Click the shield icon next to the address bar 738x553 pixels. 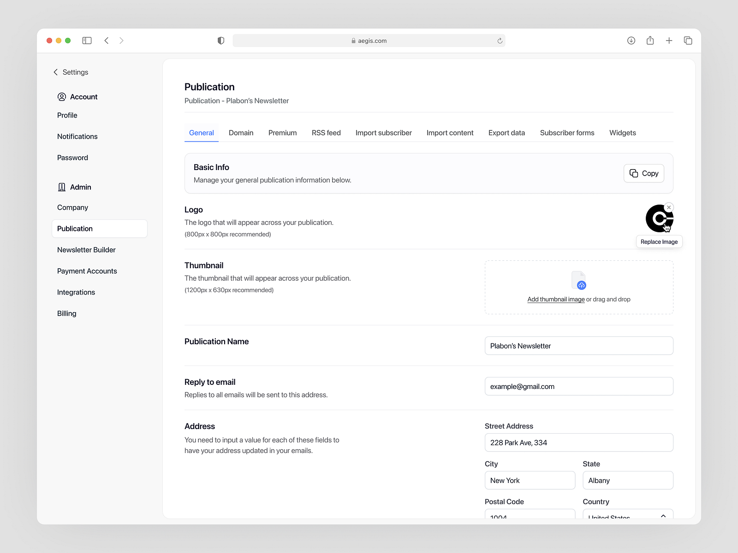[220, 41]
